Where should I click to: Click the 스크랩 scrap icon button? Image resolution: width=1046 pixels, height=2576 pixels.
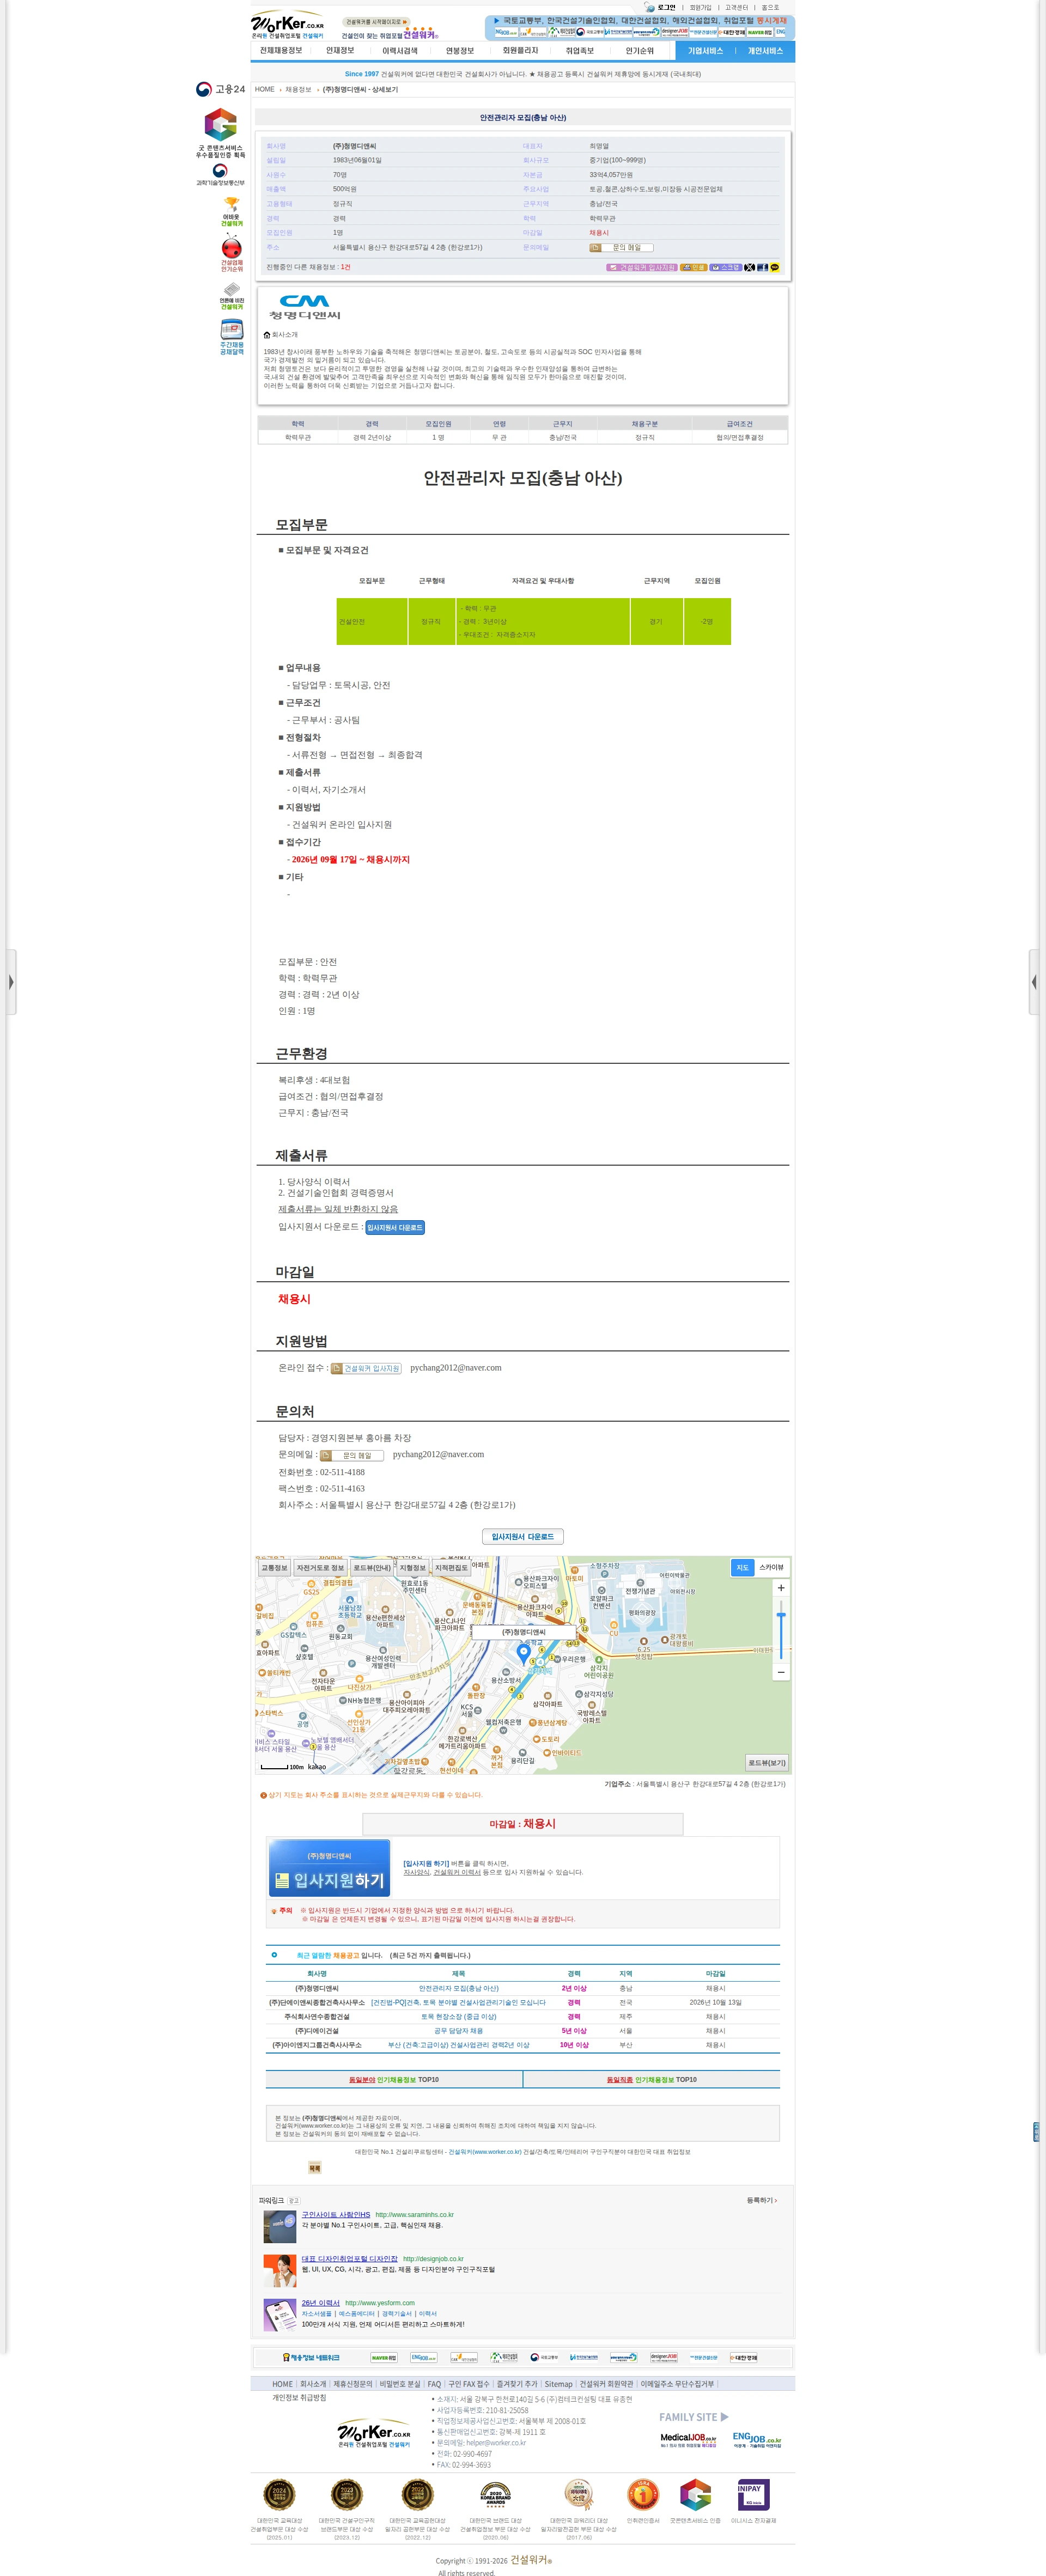726,267
